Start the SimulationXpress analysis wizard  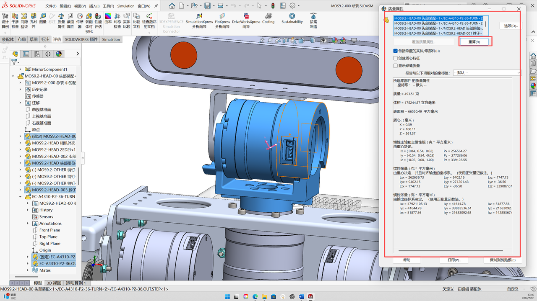[199, 21]
